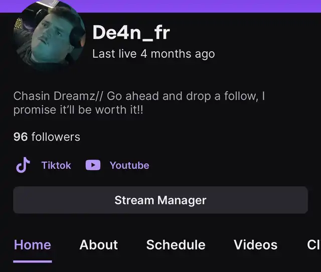The width and height of the screenshot is (321, 272).
Task: Open the Schedule tab
Action: 176,245
